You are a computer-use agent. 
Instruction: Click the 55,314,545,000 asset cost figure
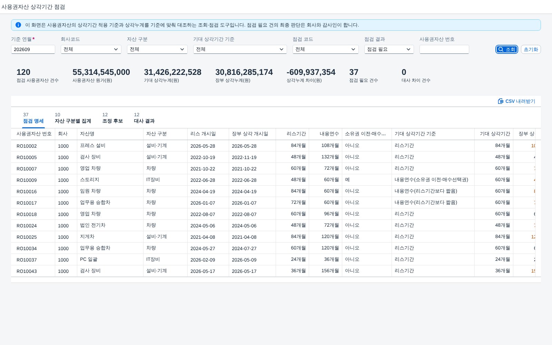coord(101,72)
